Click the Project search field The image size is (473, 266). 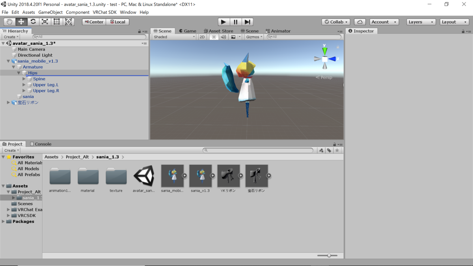pos(258,150)
